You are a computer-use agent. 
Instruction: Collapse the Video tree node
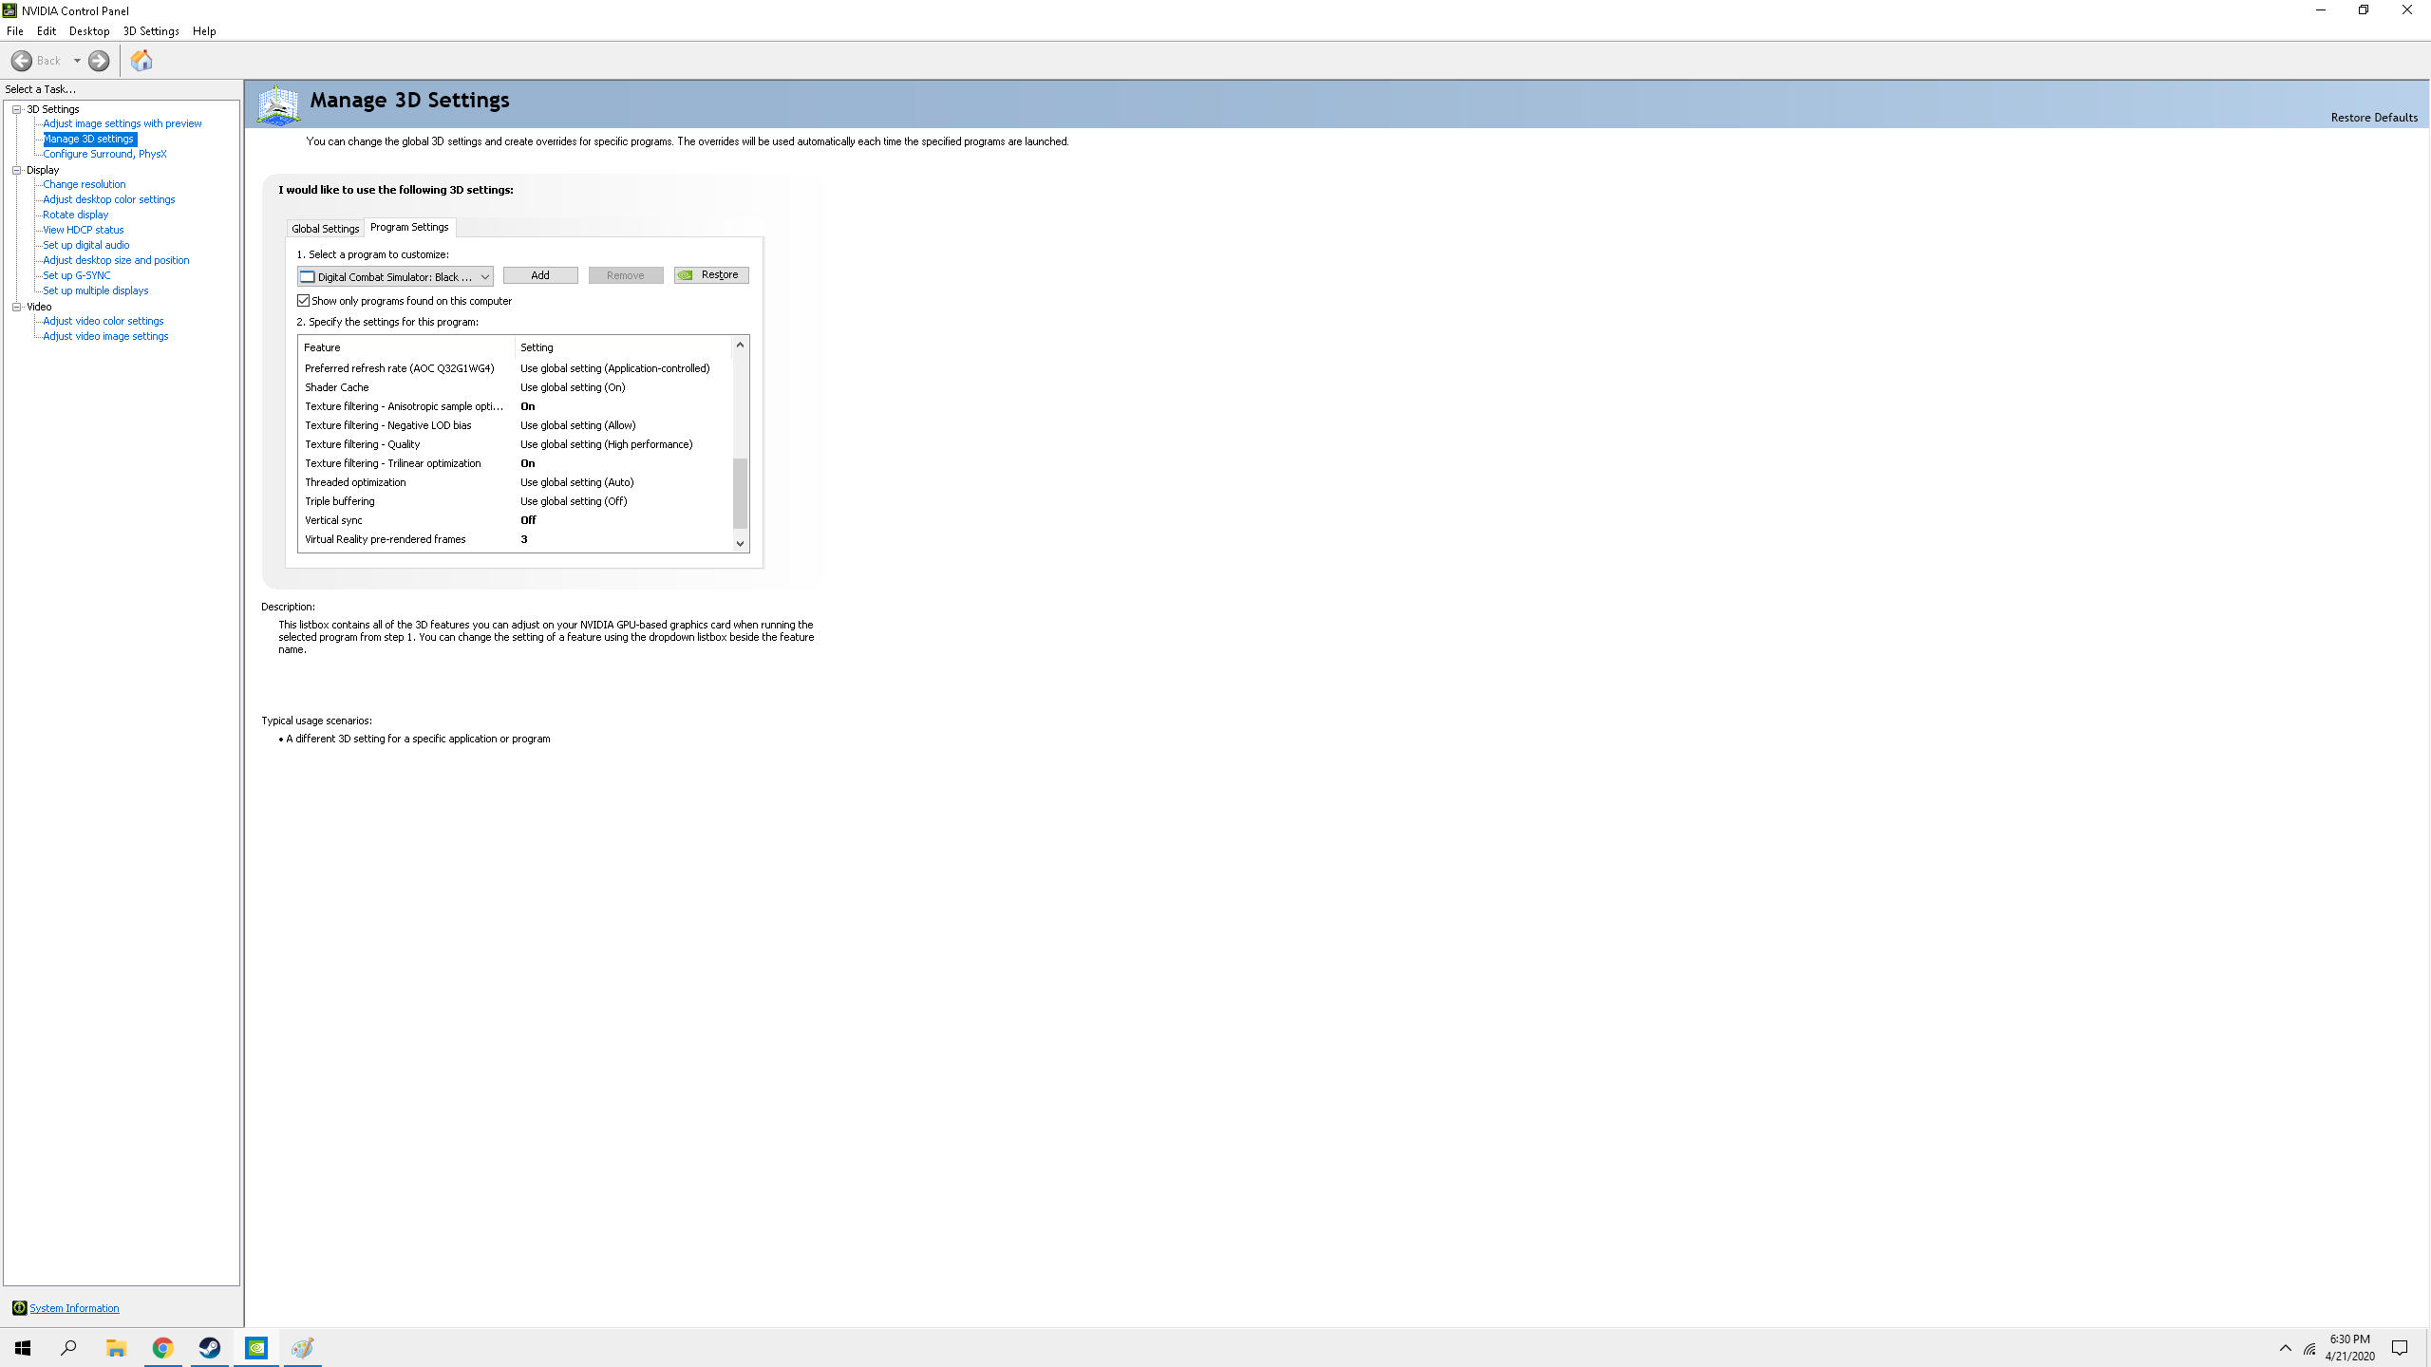pos(17,307)
